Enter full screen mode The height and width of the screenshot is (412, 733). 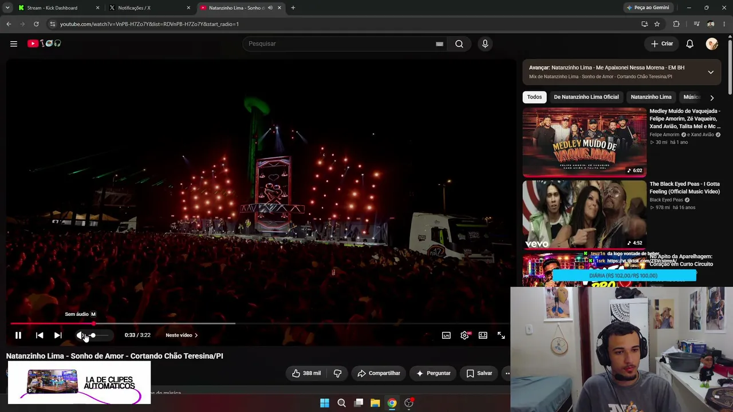[501, 335]
